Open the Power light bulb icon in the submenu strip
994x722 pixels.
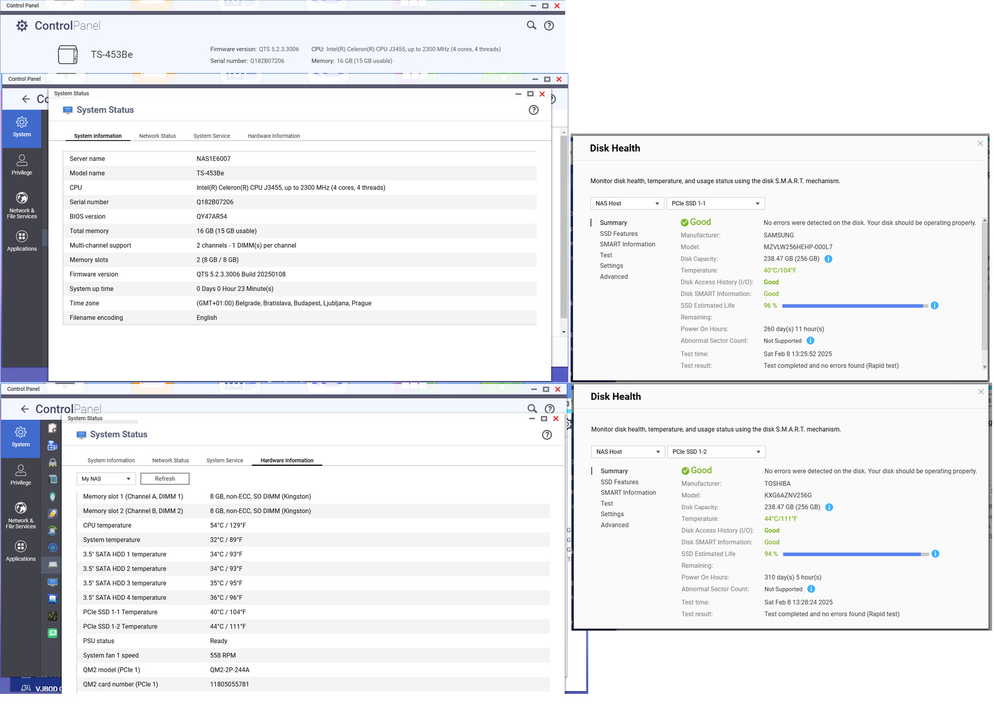pyautogui.click(x=53, y=497)
